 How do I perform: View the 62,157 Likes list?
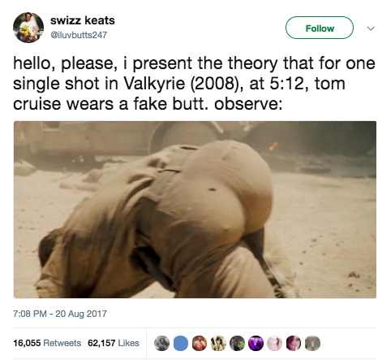pyautogui.click(x=114, y=343)
